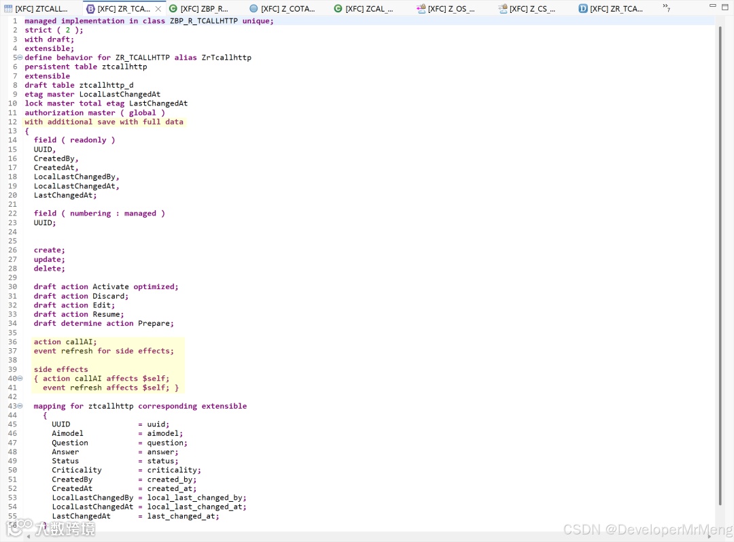Click 'authorization master ( global )' line
Screen dimensions: 734x542
click(94, 113)
